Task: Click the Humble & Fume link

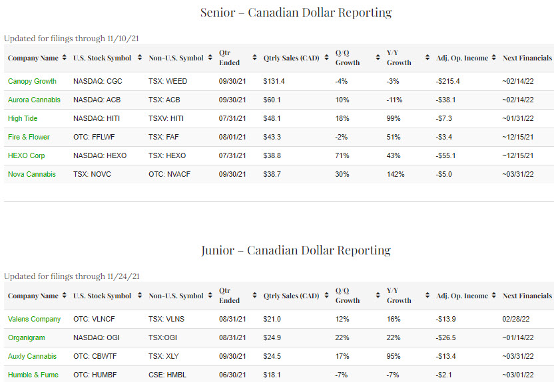Action: pyautogui.click(x=33, y=375)
